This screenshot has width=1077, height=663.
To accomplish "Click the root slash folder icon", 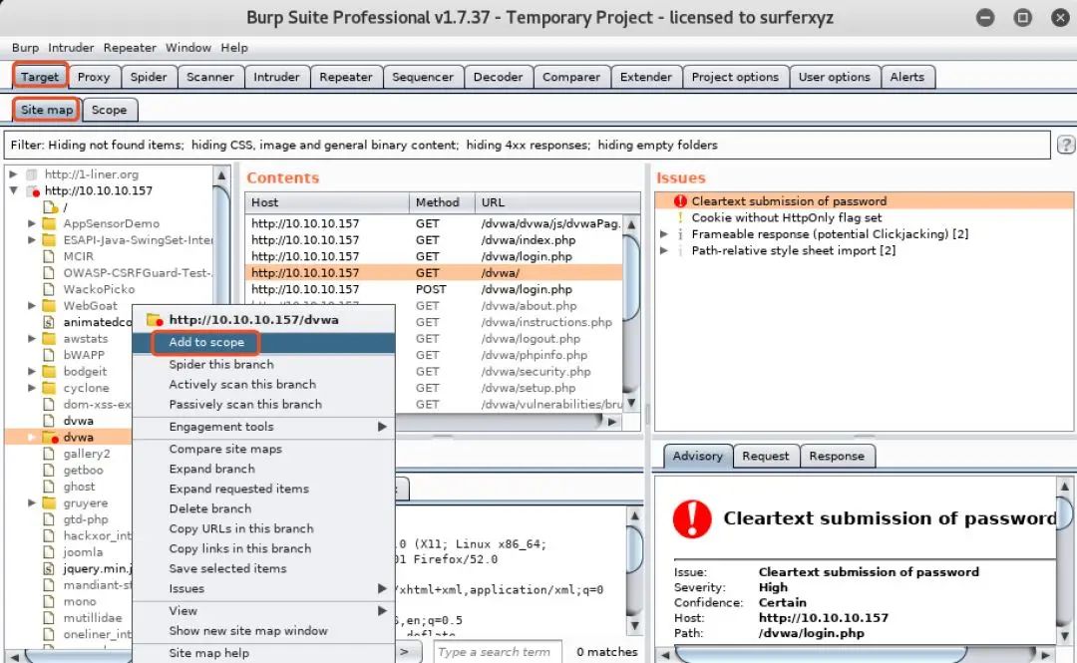I will click(x=50, y=206).
